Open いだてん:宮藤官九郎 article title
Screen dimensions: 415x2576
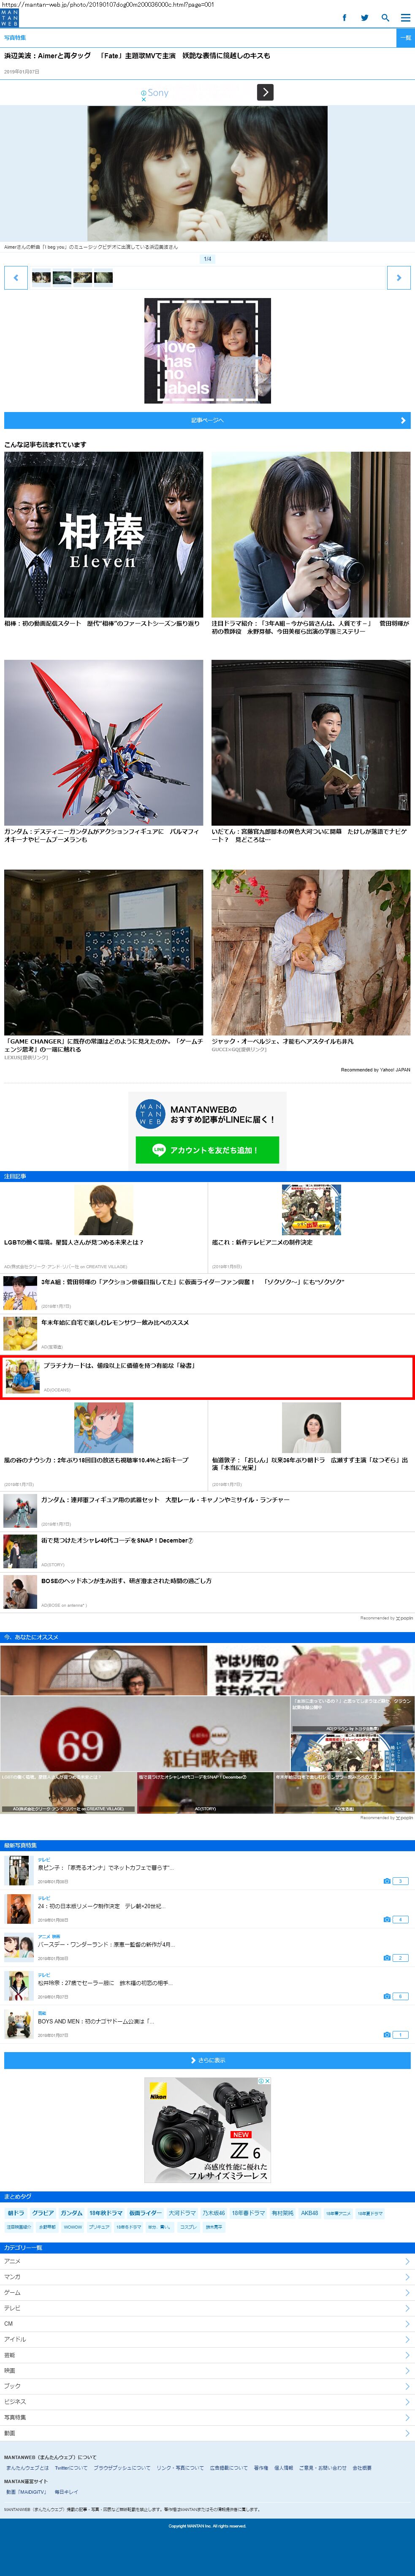click(x=310, y=835)
